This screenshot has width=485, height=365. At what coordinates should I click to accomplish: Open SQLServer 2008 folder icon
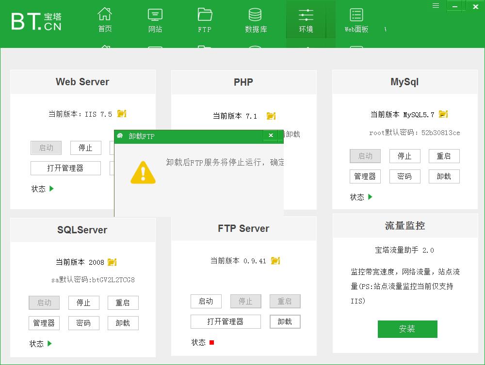(x=113, y=262)
